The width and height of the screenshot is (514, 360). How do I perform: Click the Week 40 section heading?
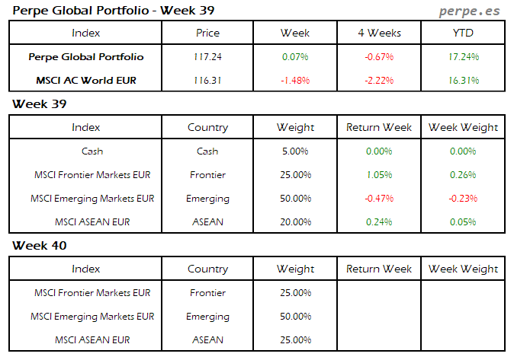coord(38,246)
